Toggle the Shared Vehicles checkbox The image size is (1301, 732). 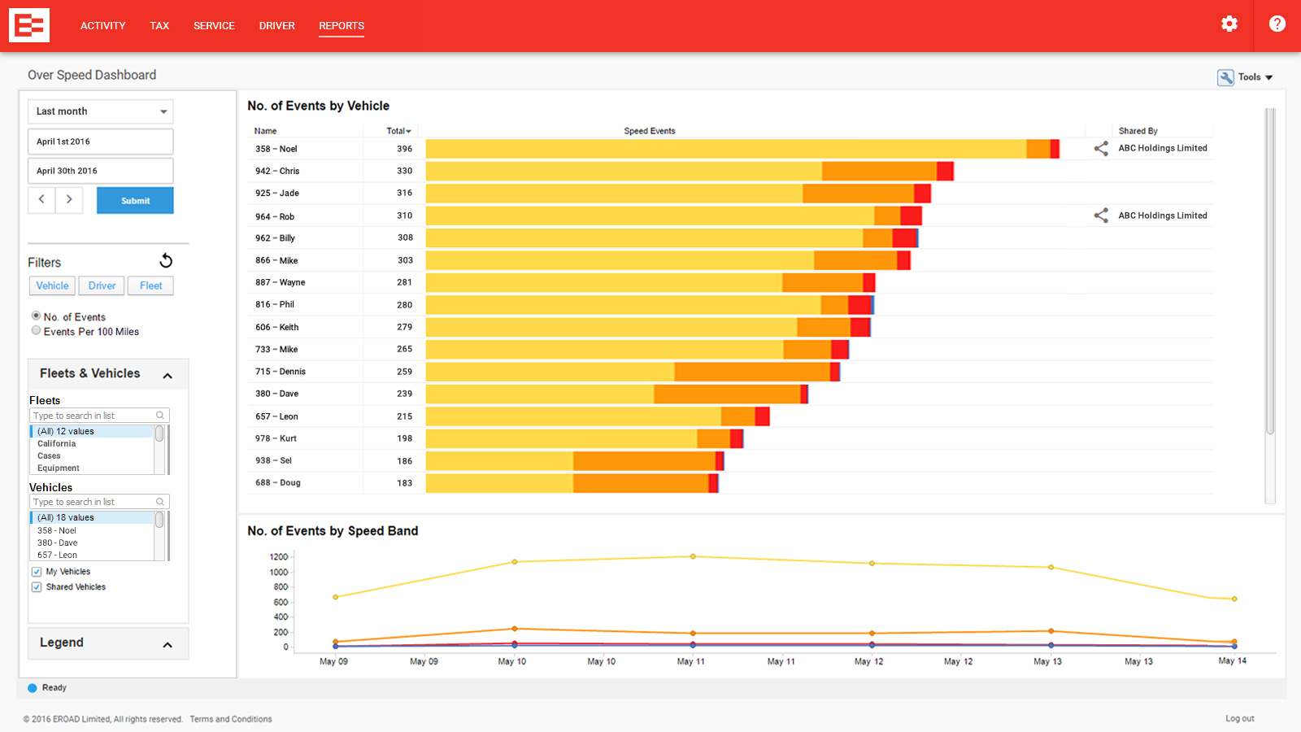37,587
